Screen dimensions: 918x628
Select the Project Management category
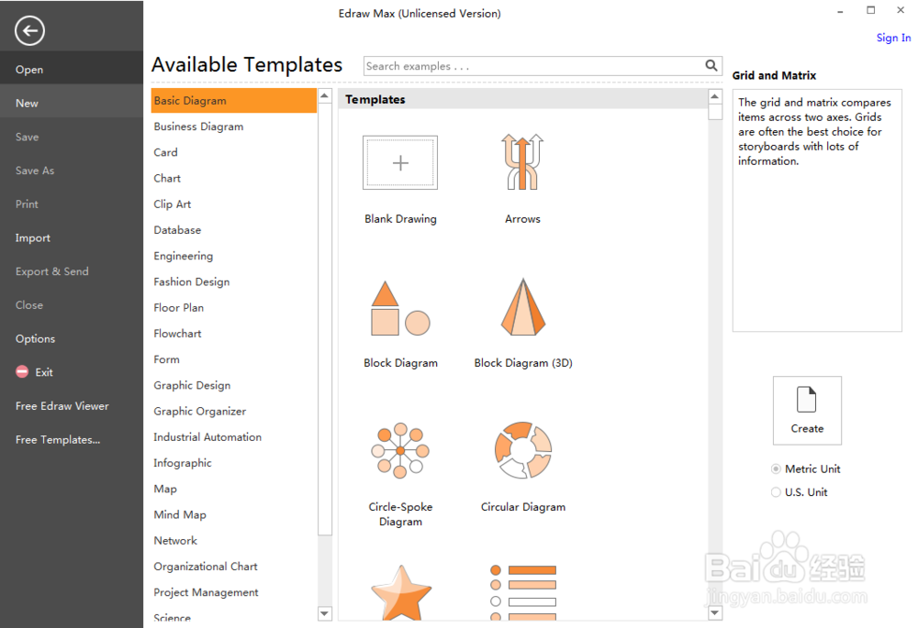233,592
